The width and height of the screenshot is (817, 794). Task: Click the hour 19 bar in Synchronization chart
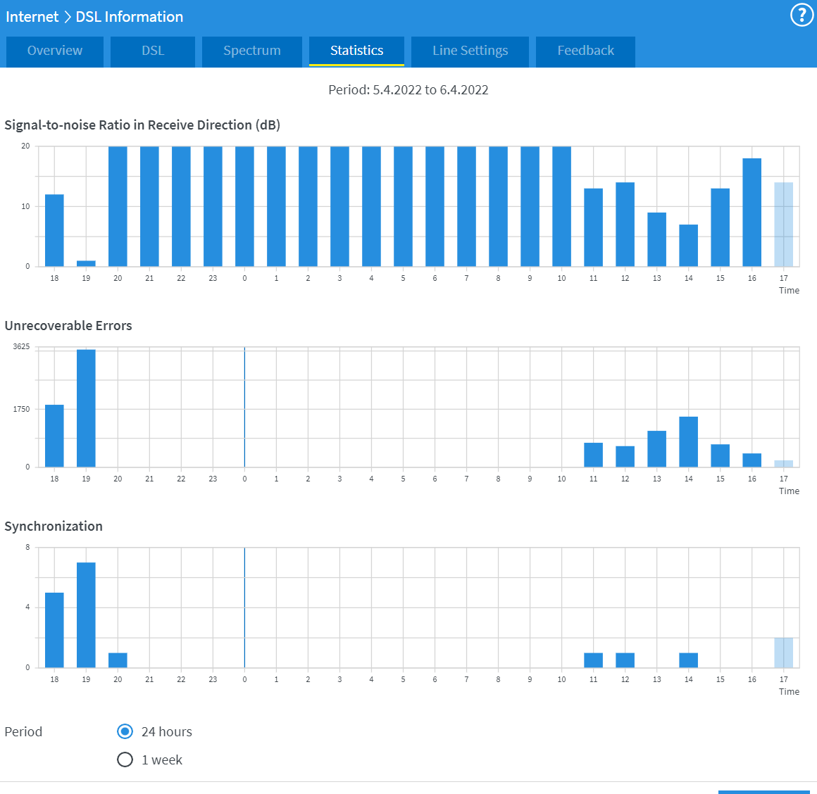click(x=86, y=615)
